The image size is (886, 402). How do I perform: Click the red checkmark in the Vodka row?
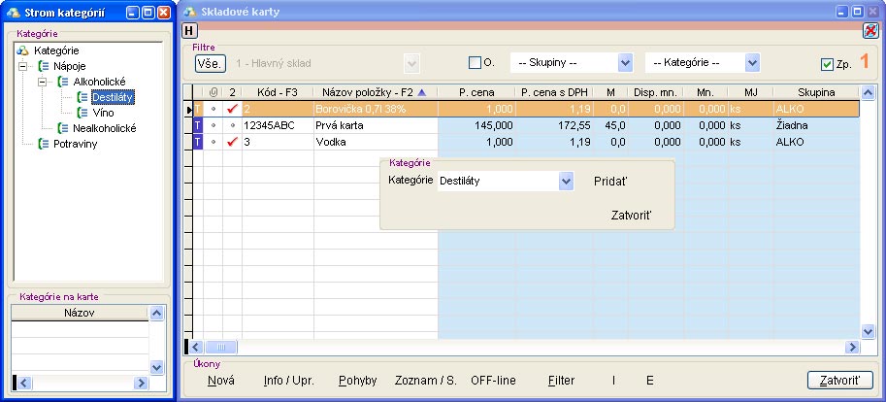tap(232, 143)
